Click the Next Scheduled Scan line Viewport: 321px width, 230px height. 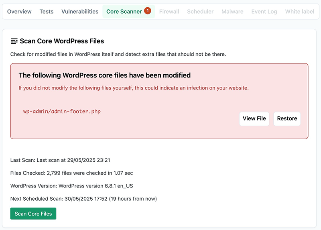tap(83, 199)
